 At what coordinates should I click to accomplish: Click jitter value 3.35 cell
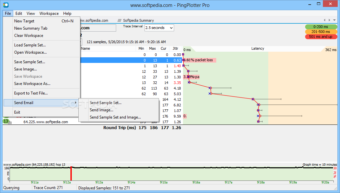(x=177, y=83)
